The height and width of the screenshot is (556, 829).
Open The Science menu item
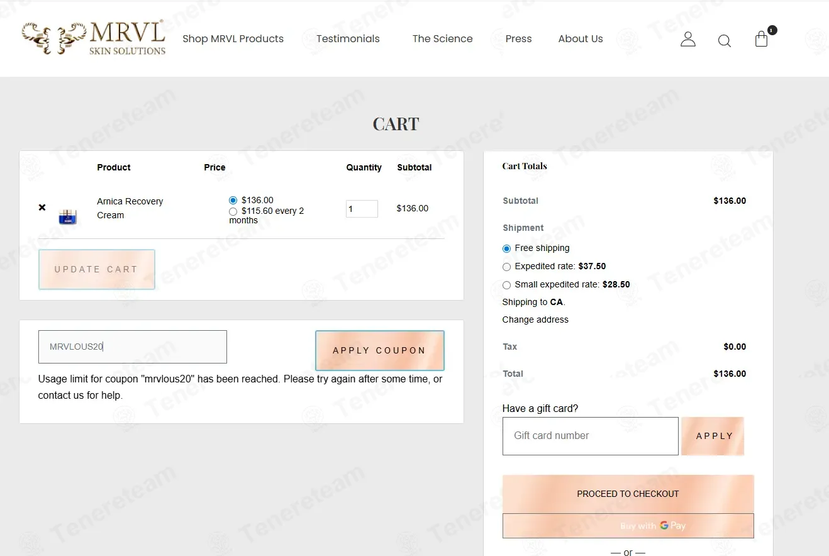coord(442,39)
